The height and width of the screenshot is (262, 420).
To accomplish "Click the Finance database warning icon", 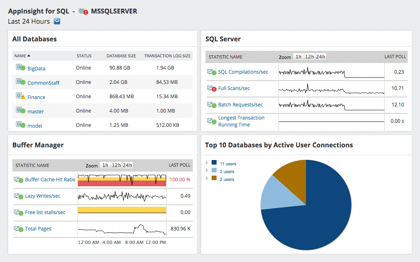I will point(21,96).
